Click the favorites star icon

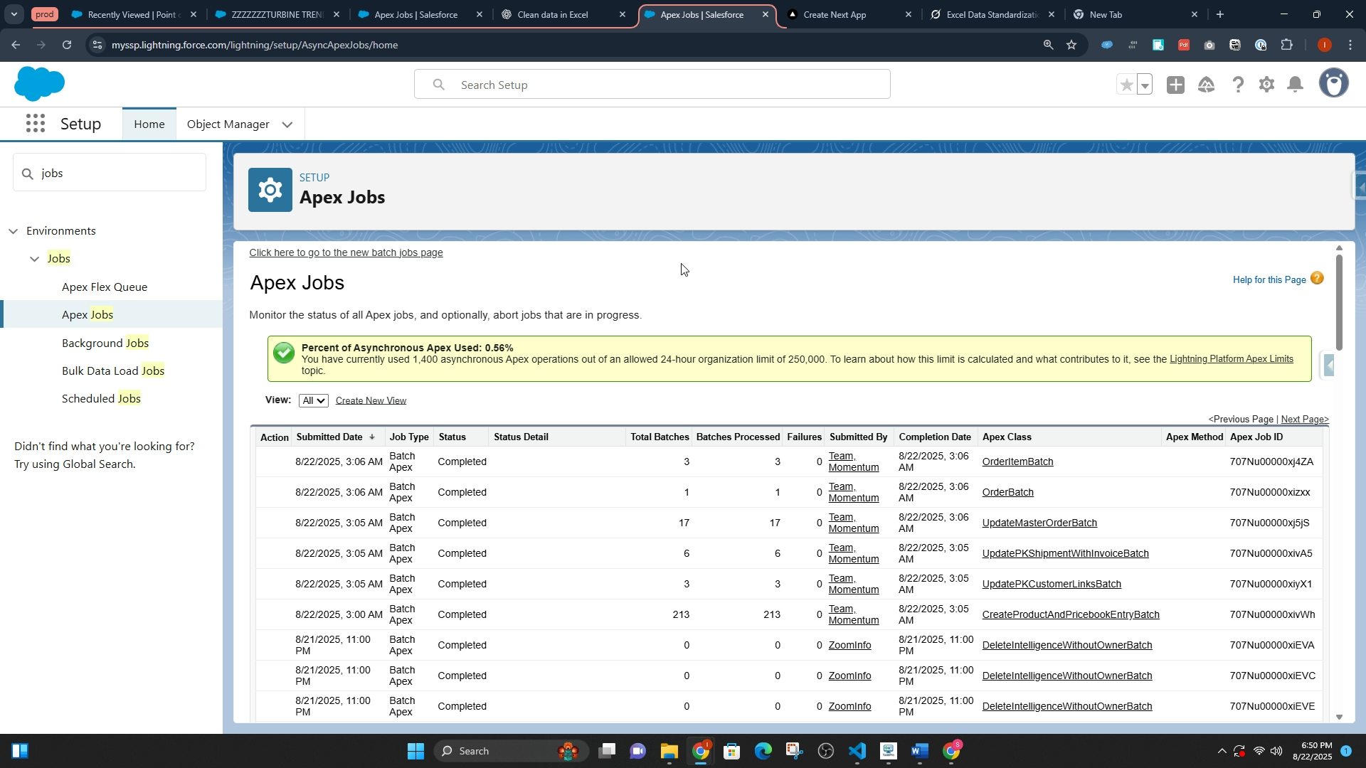tap(1126, 85)
